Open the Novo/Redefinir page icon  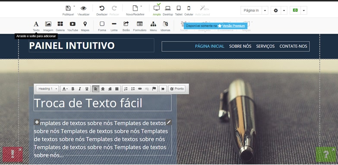coord(135,8)
